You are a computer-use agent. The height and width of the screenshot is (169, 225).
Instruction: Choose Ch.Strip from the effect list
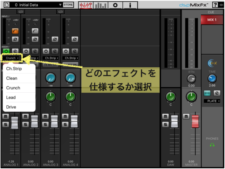tap(19, 69)
